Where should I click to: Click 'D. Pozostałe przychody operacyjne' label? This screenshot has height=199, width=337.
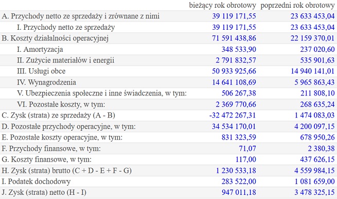coord(57,127)
